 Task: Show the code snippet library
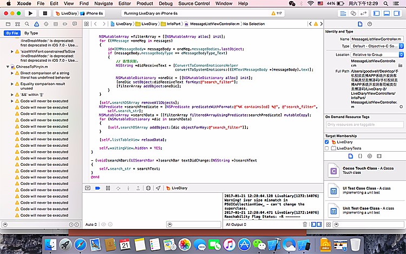point(359,156)
